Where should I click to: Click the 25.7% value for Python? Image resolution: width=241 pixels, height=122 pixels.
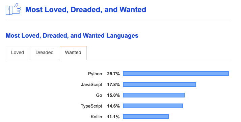113,74
